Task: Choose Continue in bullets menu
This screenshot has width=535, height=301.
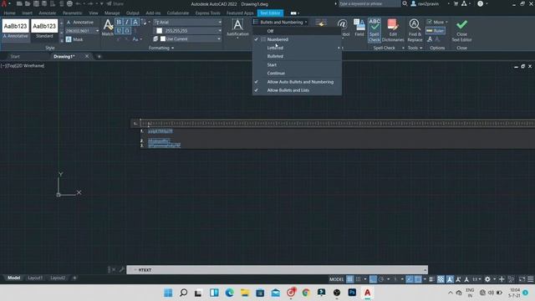Action: [x=297, y=74]
